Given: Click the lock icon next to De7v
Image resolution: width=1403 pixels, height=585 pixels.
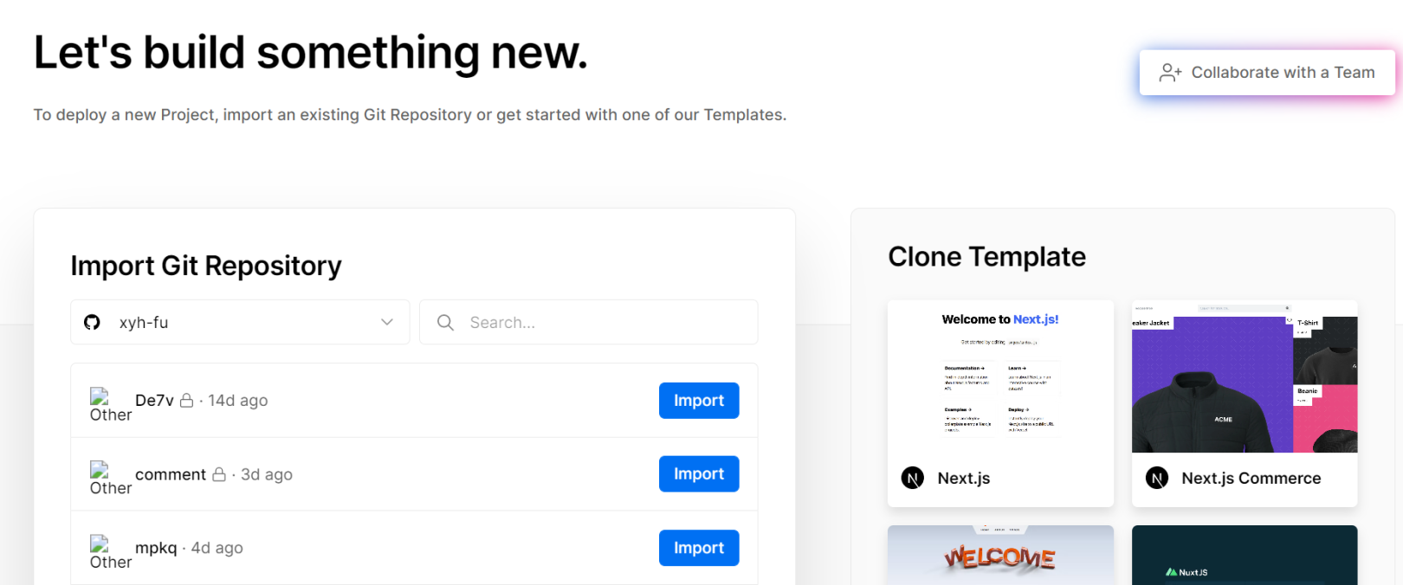Looking at the screenshot, I should (186, 401).
